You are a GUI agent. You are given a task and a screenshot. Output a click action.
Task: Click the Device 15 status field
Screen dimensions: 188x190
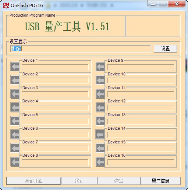[x=141, y=149]
